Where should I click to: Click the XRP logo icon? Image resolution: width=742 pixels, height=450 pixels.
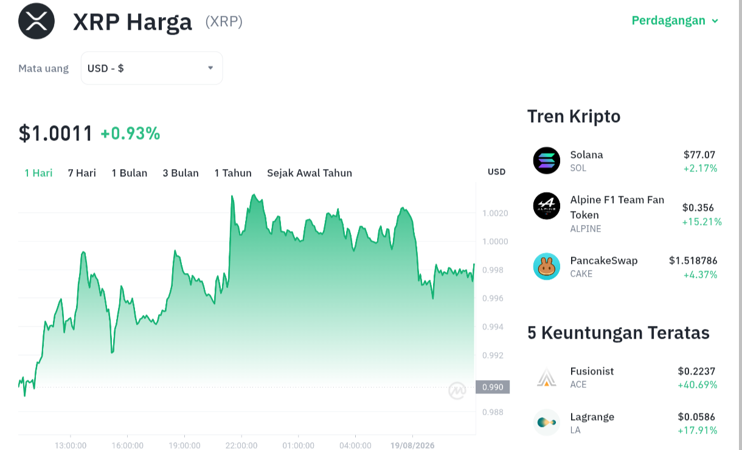pyautogui.click(x=36, y=21)
